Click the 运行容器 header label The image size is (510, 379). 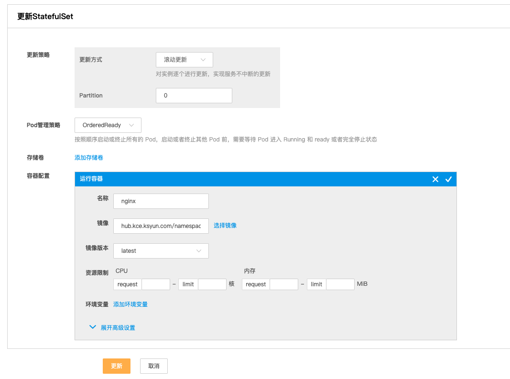(x=91, y=179)
